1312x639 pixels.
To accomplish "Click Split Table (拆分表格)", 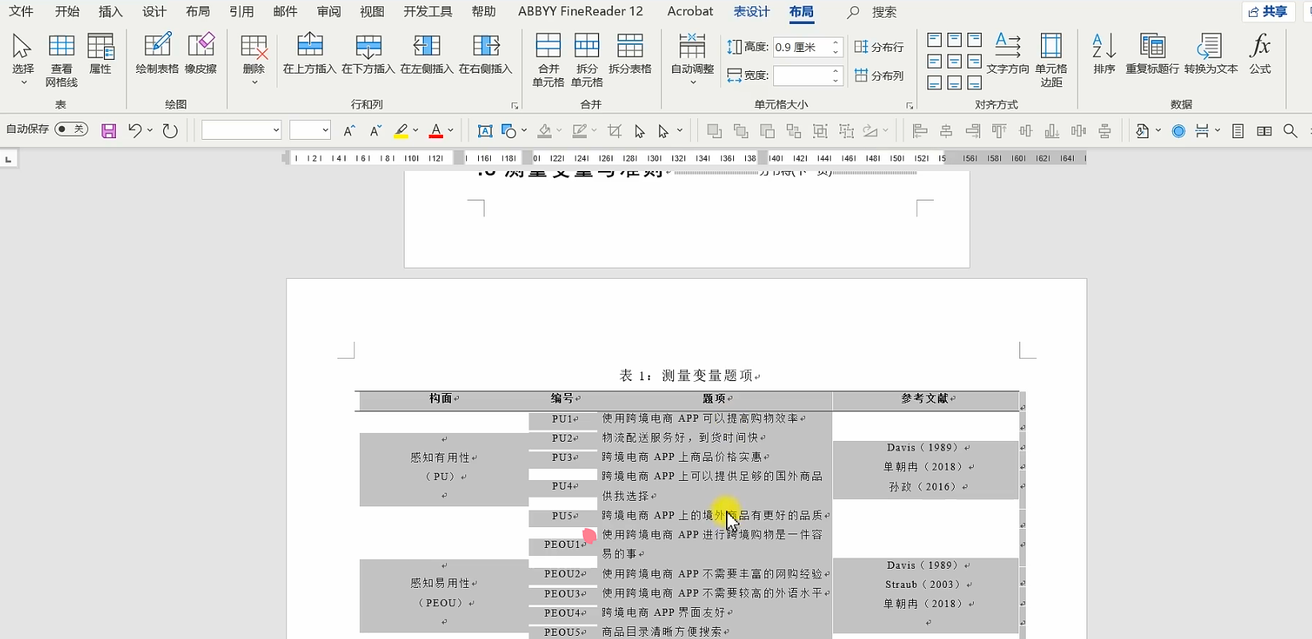I will click(630, 54).
